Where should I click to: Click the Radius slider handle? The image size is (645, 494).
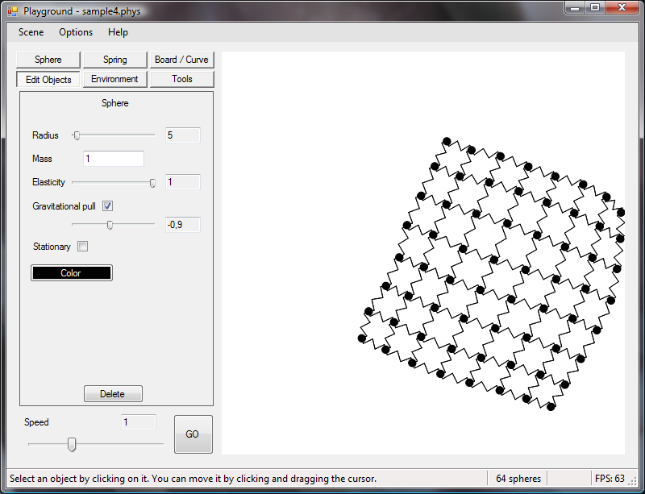(76, 135)
